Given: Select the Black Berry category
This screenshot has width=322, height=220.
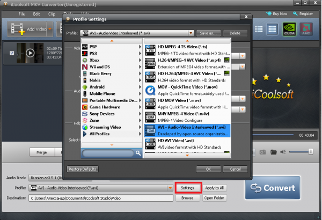Looking at the screenshot, I should (x=112, y=74).
